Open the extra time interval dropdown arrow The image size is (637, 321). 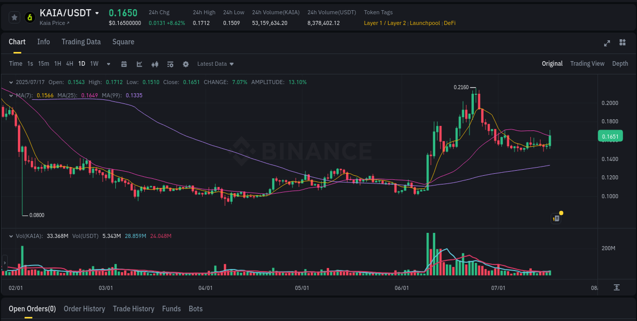[108, 64]
